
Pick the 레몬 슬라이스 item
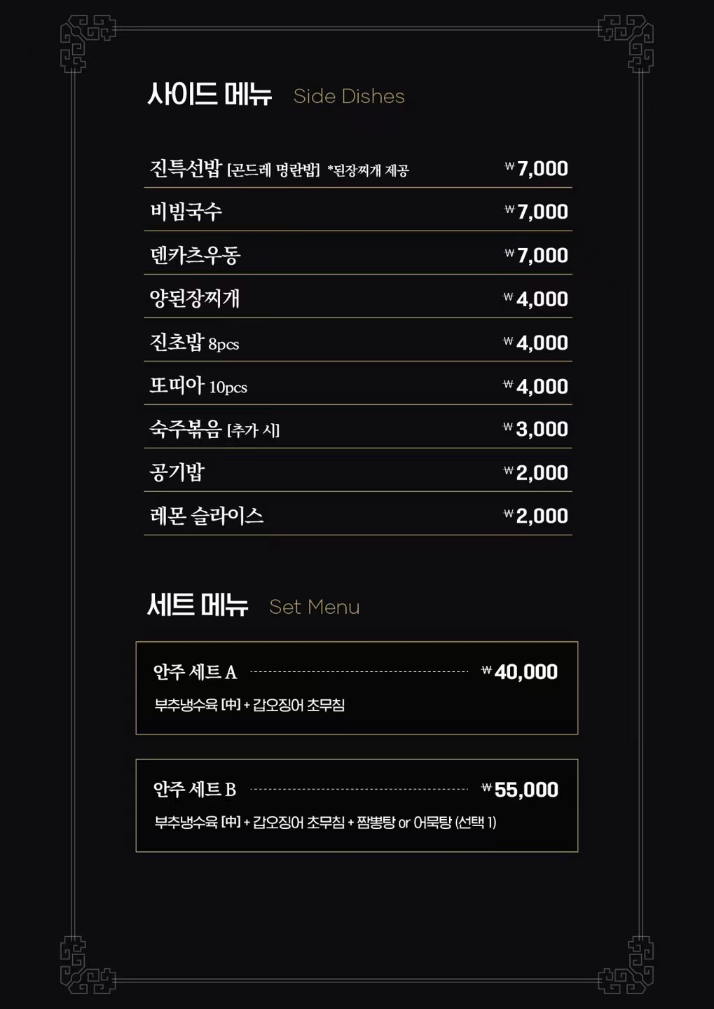click(x=207, y=516)
